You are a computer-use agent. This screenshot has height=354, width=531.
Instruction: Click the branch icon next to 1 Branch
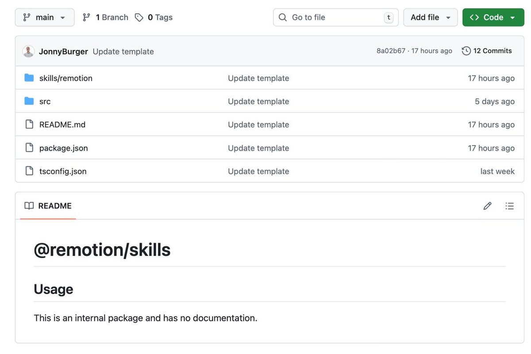tap(87, 18)
